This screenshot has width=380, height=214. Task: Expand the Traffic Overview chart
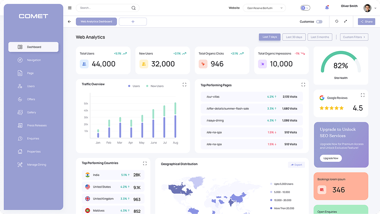(x=184, y=84)
